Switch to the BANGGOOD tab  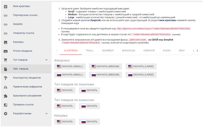pos(129,50)
